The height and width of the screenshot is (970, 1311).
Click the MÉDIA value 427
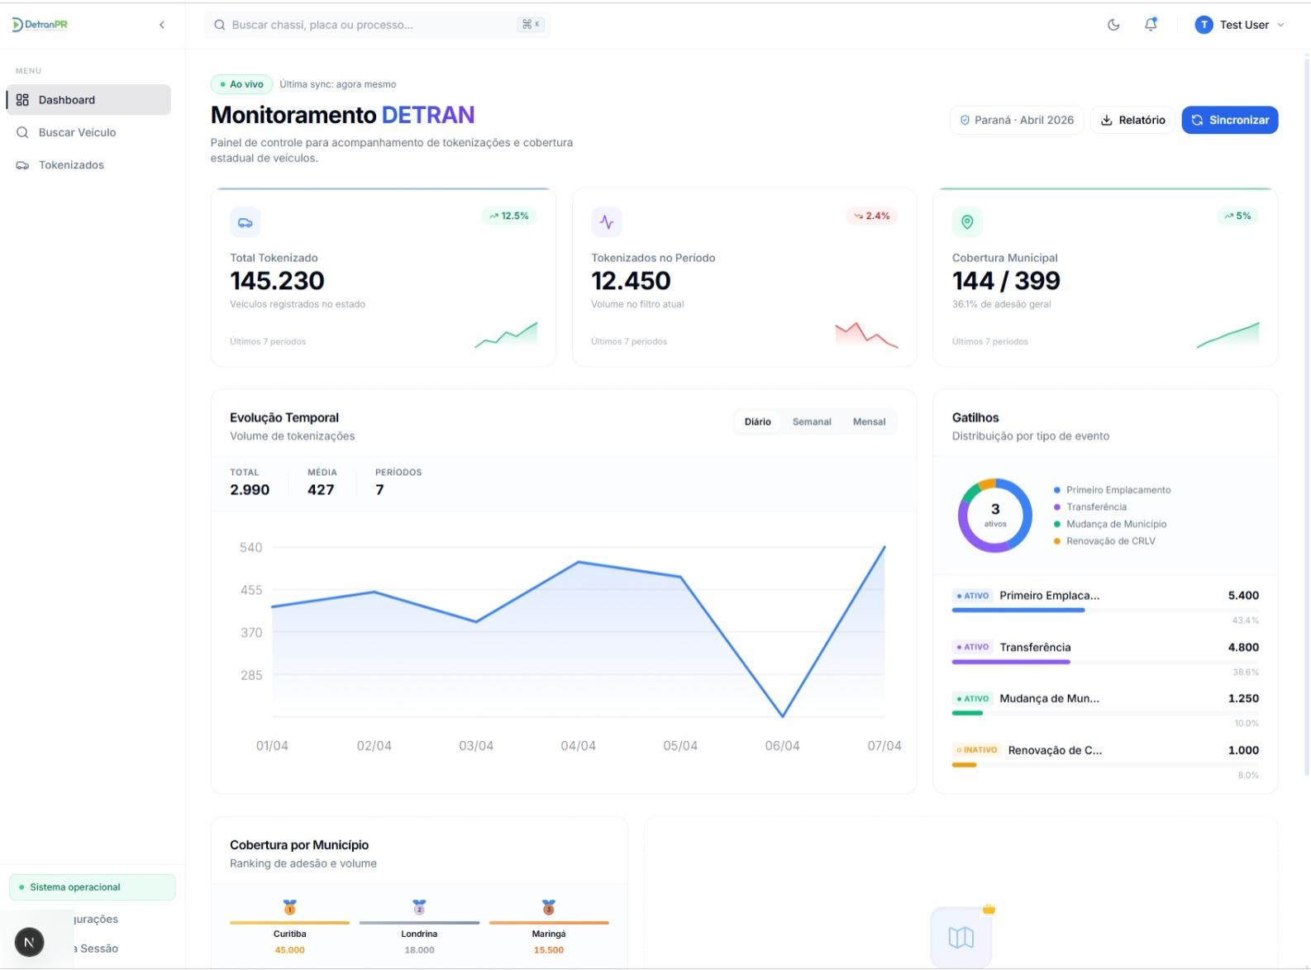pos(321,490)
